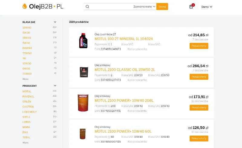Open MOTUL 2100 POWER+ 10W40 208L product
The image size is (242, 148).
(124, 100)
